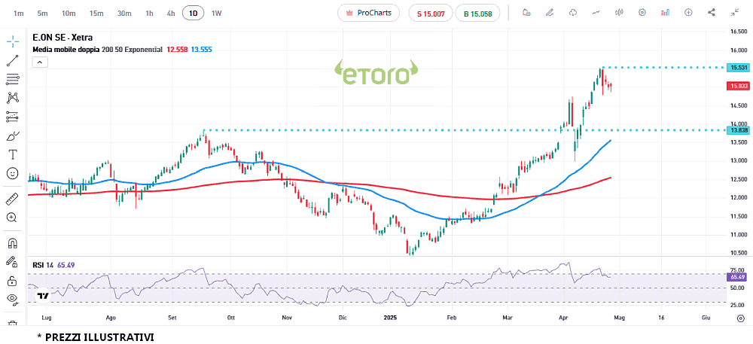The image size is (753, 344).
Task: Open time axis settings gear icon
Action: 740,318
